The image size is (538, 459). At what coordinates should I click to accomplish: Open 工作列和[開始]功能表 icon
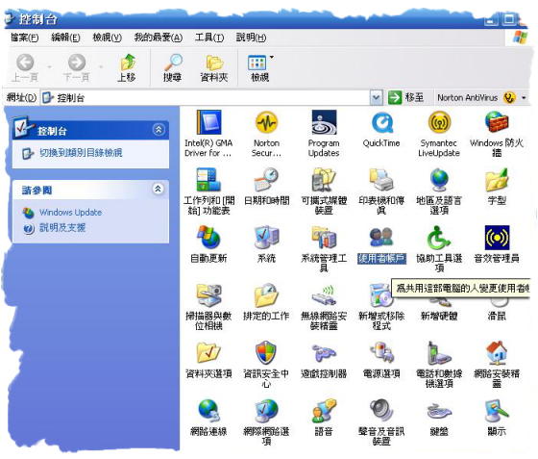(x=208, y=179)
